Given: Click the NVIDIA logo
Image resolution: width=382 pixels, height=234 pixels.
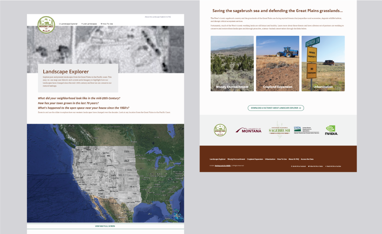Looking at the screenshot, I should (x=332, y=130).
